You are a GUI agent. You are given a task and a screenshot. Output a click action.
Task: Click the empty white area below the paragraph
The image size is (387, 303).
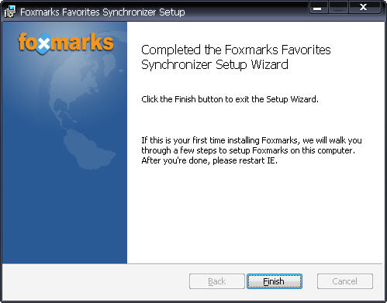[x=254, y=215]
